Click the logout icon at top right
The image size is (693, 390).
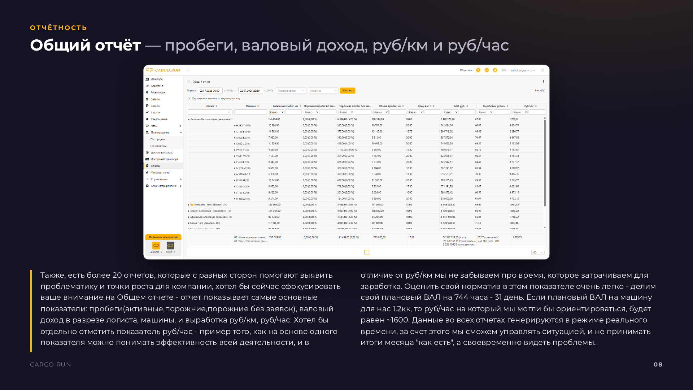point(542,70)
